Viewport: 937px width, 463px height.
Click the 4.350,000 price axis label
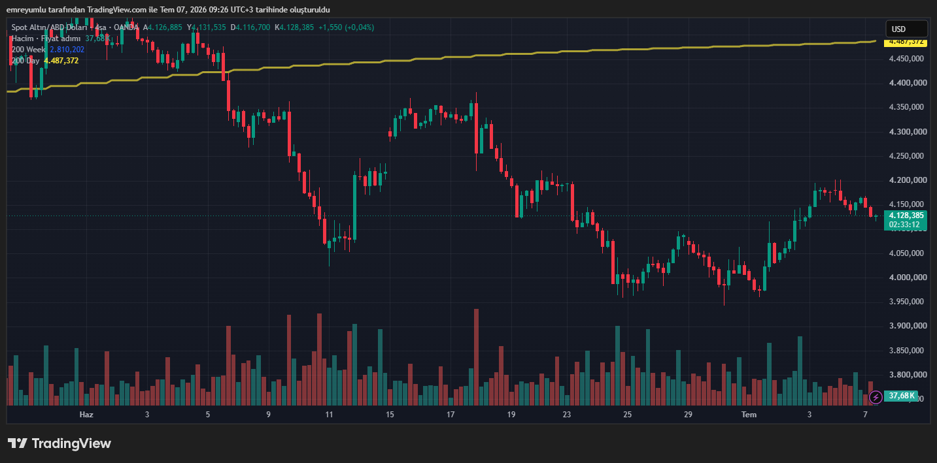(x=906, y=107)
